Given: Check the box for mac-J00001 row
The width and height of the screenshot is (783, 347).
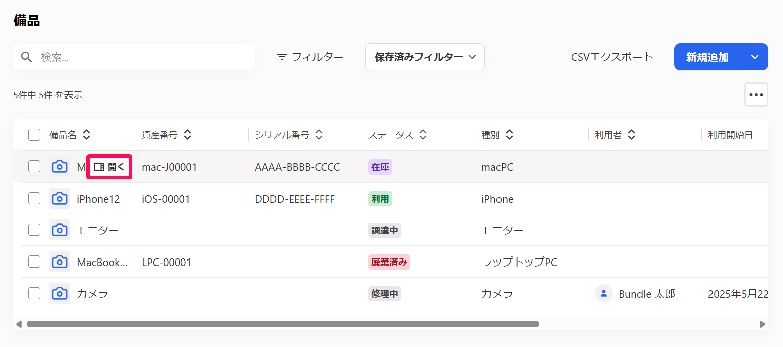Looking at the screenshot, I should 34,166.
